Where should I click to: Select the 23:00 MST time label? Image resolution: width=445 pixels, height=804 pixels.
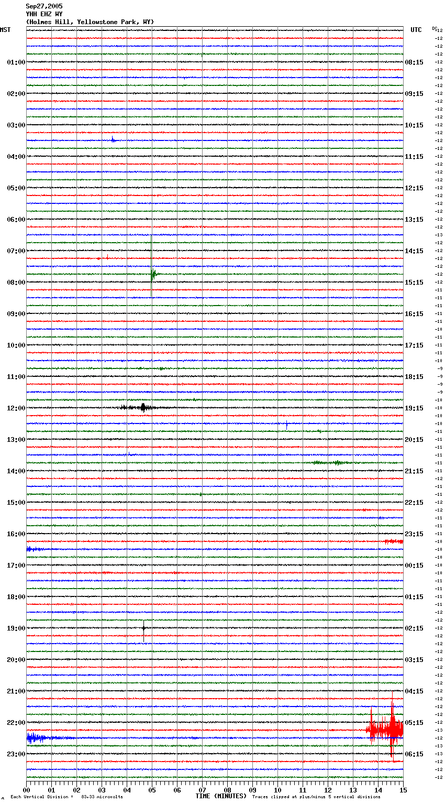(x=16, y=754)
